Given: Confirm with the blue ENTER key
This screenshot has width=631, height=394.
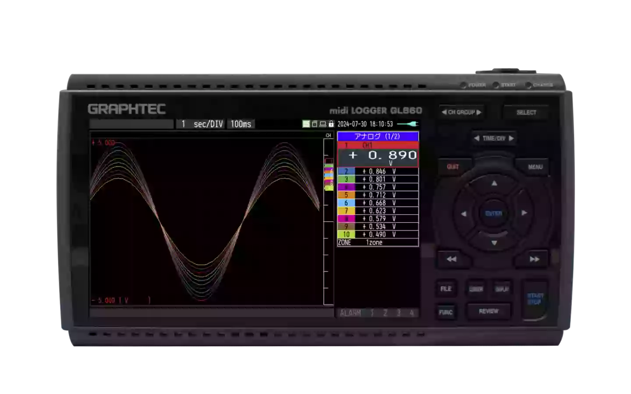Looking at the screenshot, I should click(x=494, y=214).
